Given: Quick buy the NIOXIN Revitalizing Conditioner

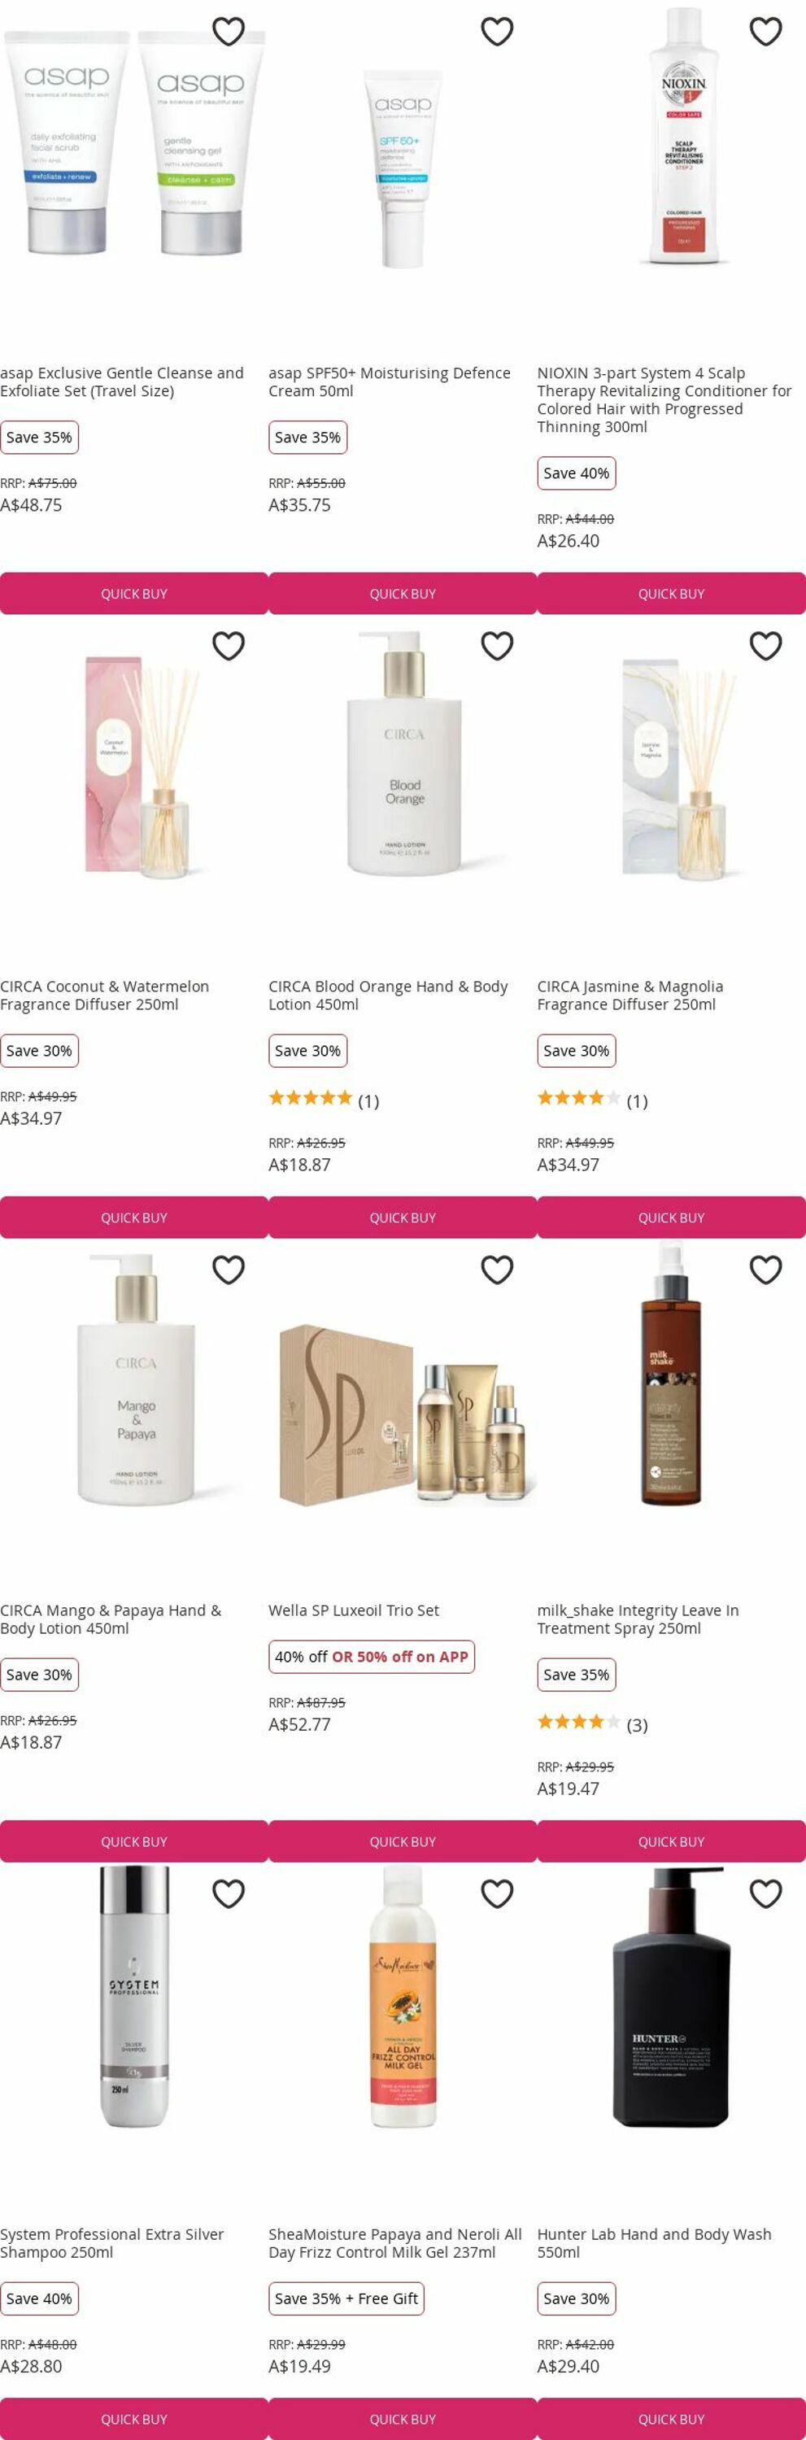Looking at the screenshot, I should (672, 593).
